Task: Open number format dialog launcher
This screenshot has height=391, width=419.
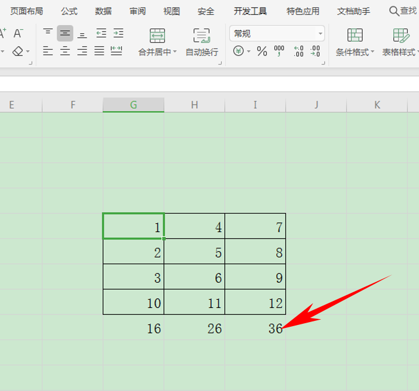Action: click(323, 63)
